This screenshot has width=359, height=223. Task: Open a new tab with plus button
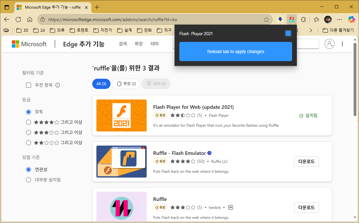tap(97, 7)
